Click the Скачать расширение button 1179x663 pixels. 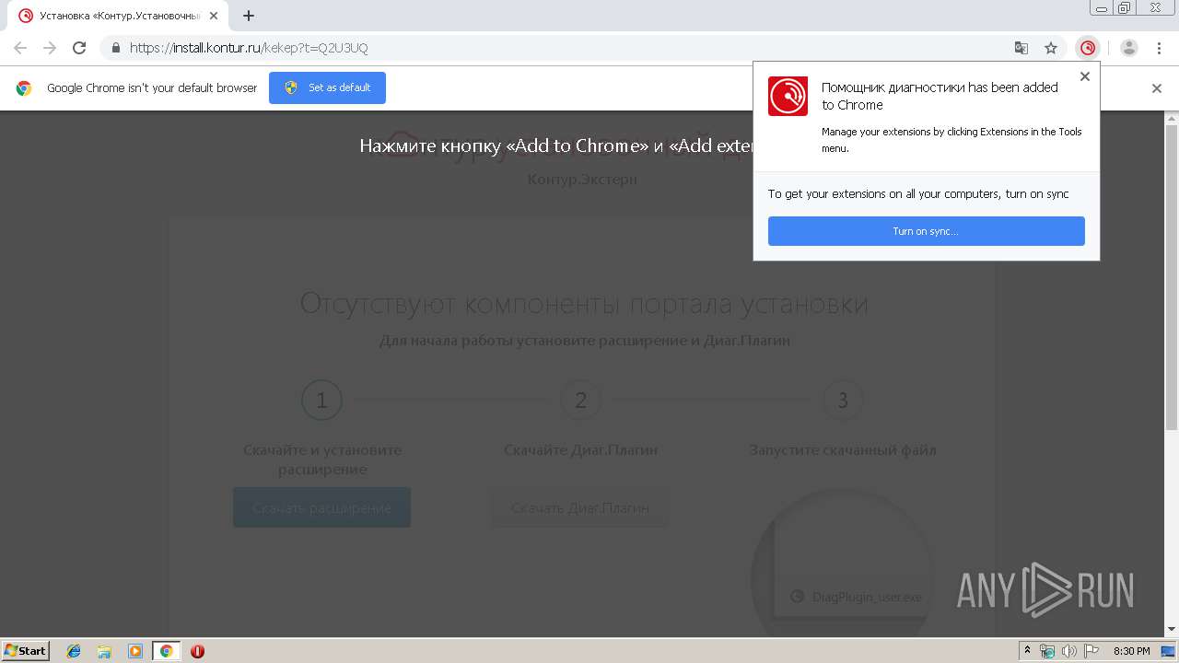click(321, 507)
